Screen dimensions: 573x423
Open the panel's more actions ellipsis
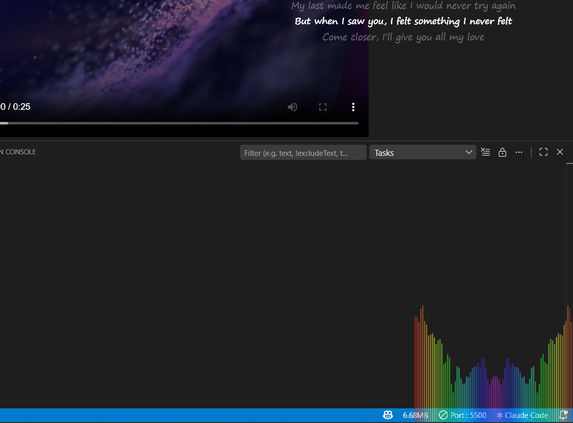click(519, 152)
